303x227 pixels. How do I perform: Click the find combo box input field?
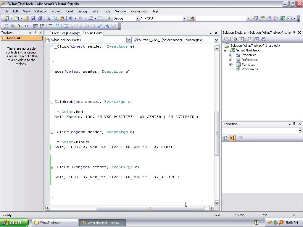tap(221, 19)
